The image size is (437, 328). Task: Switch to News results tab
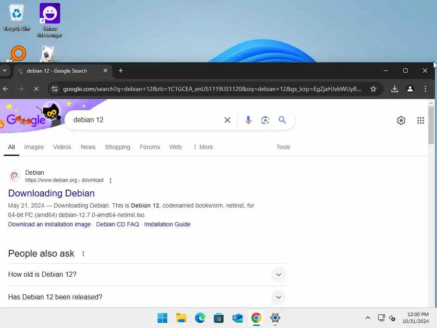pos(88,147)
